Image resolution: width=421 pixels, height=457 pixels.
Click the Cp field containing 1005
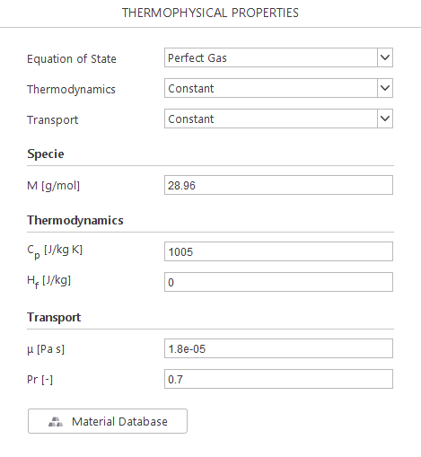tap(278, 251)
